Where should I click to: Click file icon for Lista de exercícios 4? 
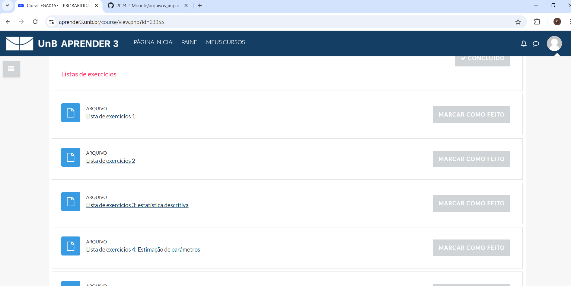point(71,246)
